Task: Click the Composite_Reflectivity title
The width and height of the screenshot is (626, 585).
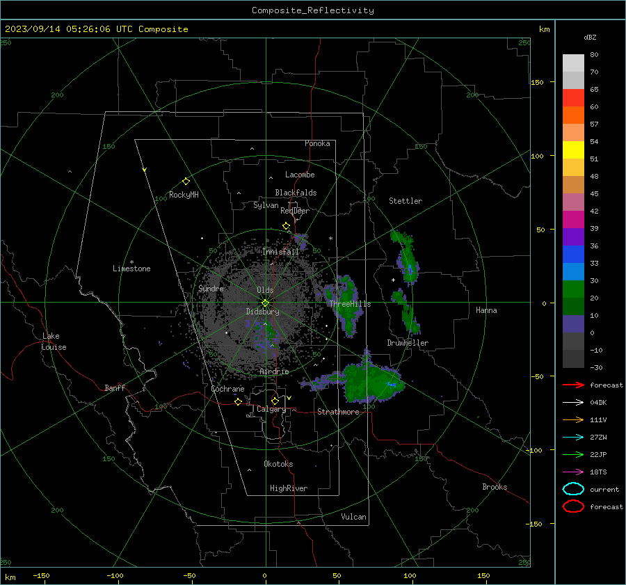Action: click(313, 10)
